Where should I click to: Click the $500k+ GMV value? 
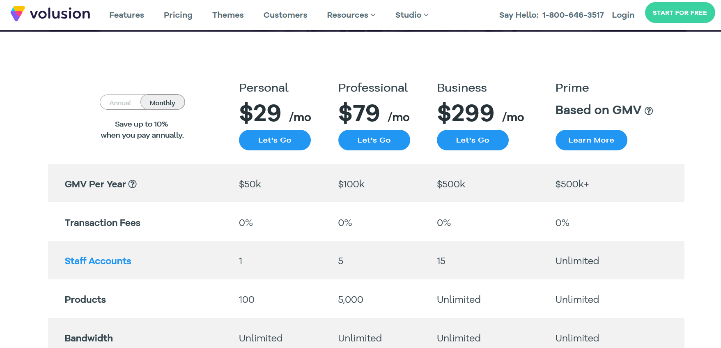tap(572, 184)
